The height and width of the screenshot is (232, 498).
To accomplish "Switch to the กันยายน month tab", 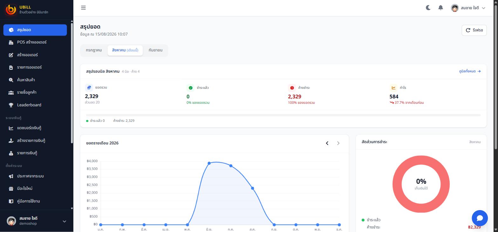I will click(155, 50).
